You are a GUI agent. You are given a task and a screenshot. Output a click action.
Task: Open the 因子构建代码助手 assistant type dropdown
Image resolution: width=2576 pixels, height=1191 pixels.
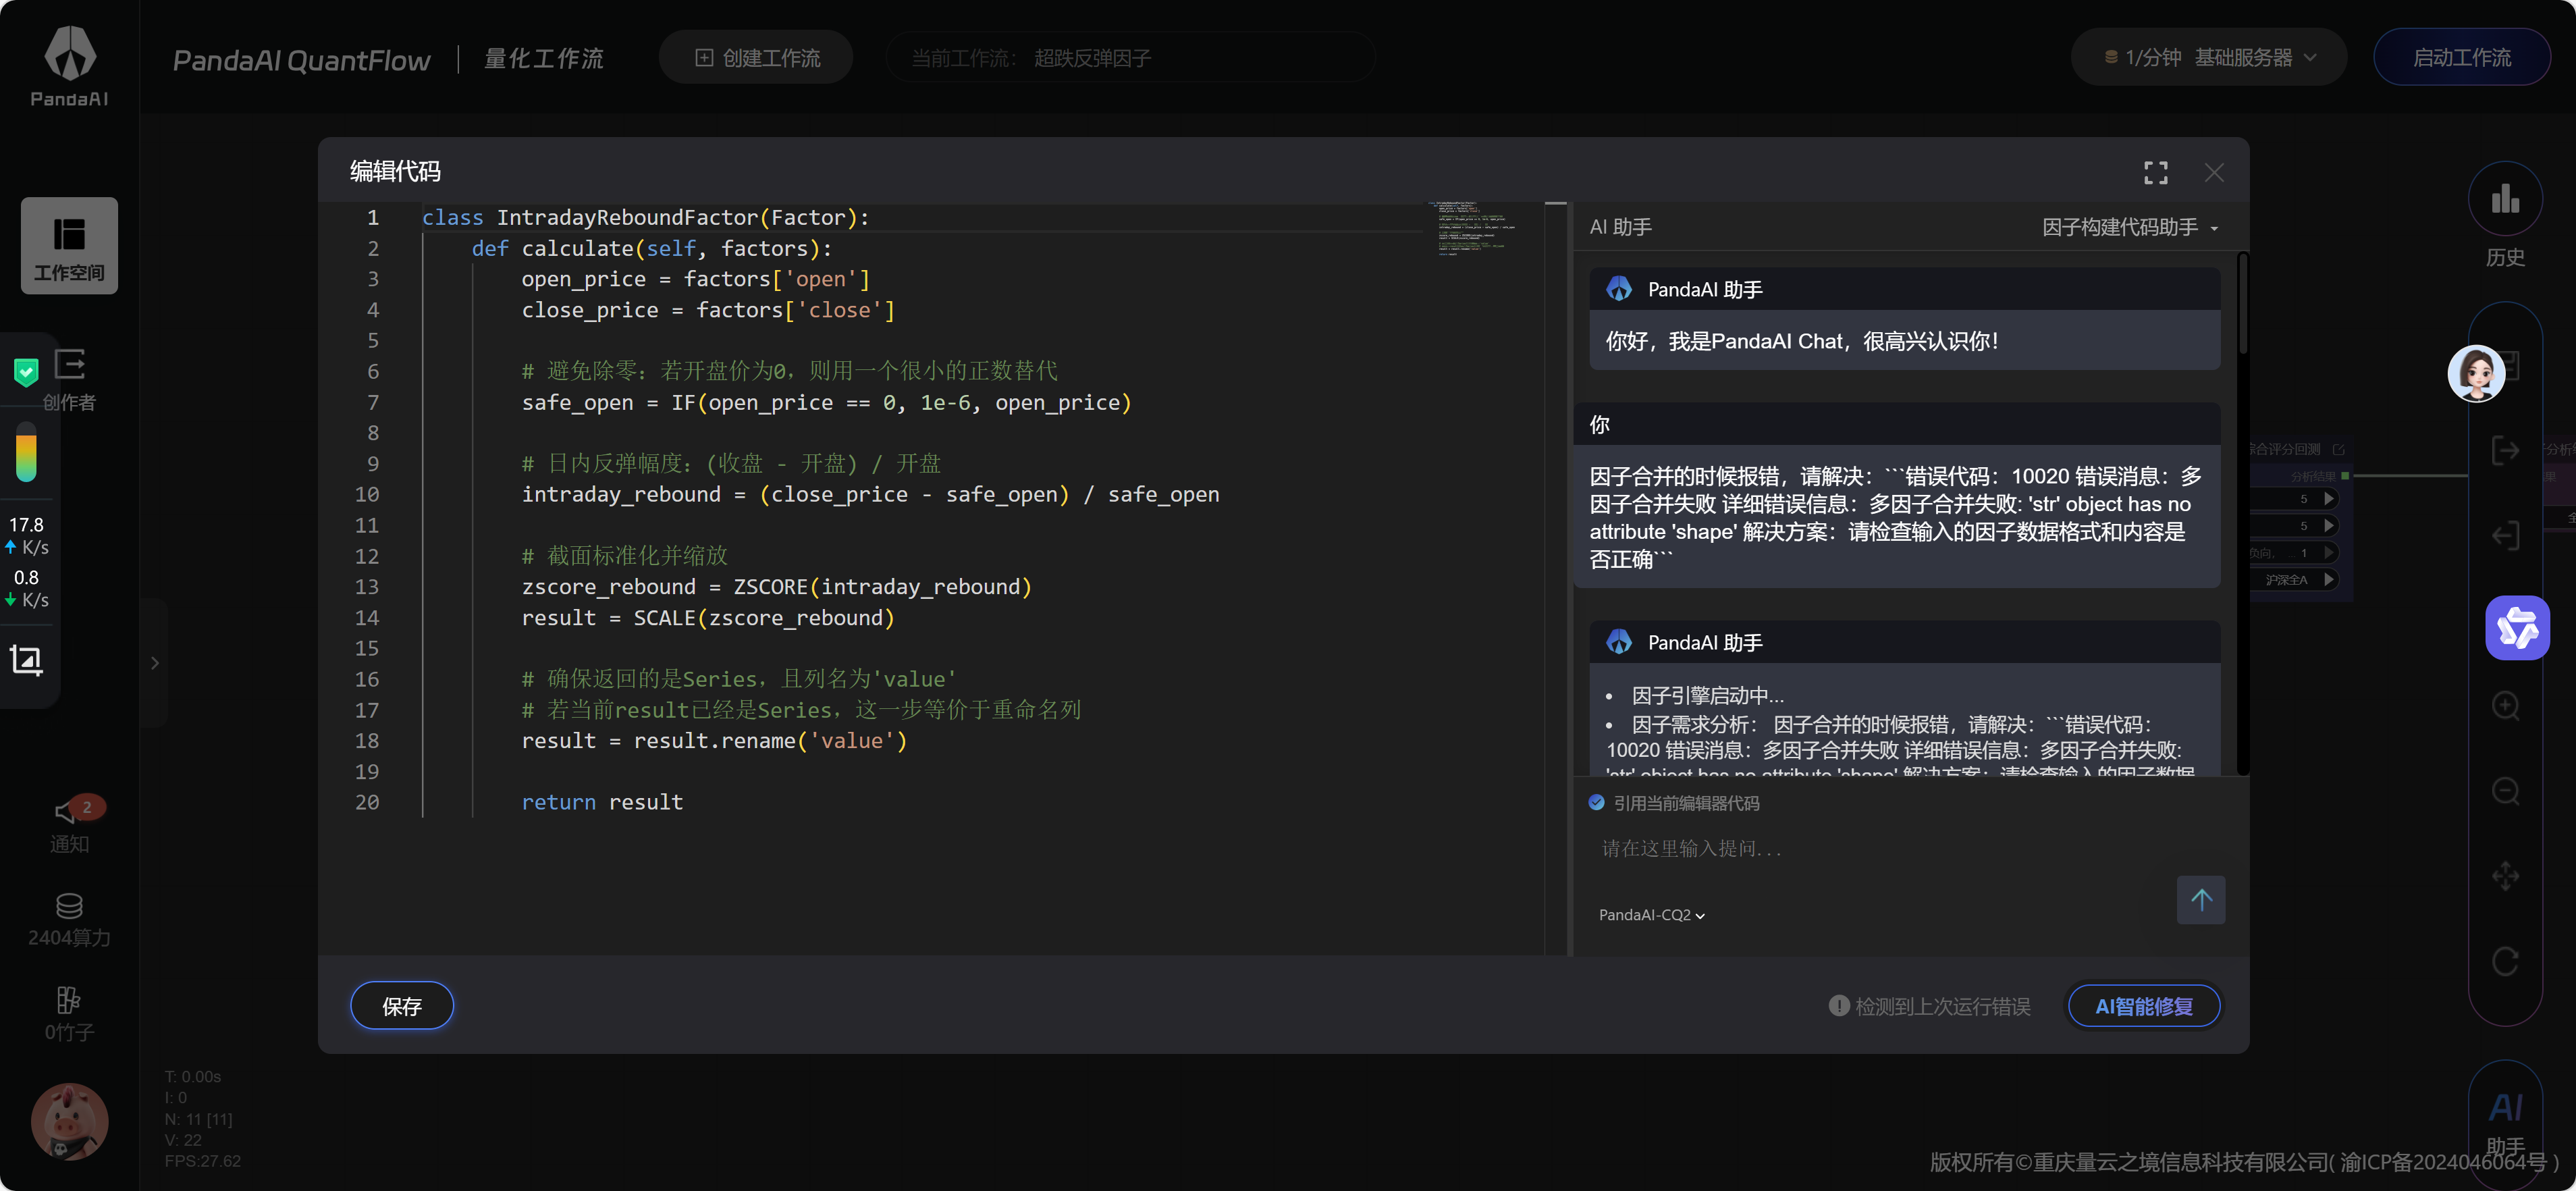click(x=2130, y=228)
